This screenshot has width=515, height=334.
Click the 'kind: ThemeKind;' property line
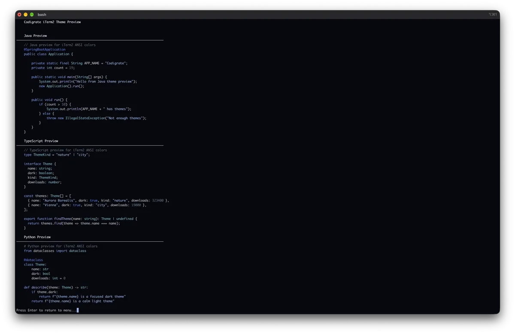click(x=43, y=178)
